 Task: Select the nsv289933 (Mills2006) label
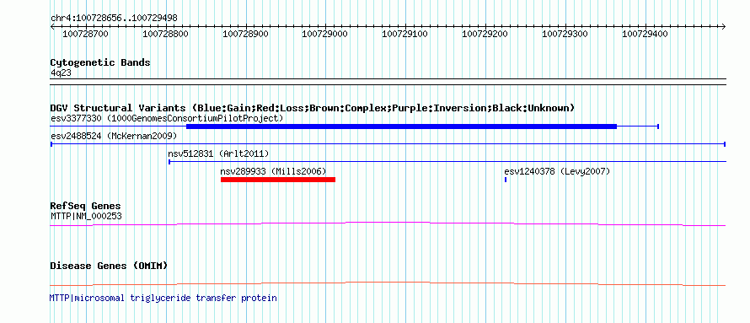[273, 171]
